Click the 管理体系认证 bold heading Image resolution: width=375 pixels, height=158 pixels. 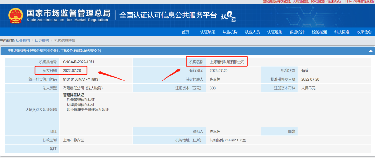tap(74, 95)
